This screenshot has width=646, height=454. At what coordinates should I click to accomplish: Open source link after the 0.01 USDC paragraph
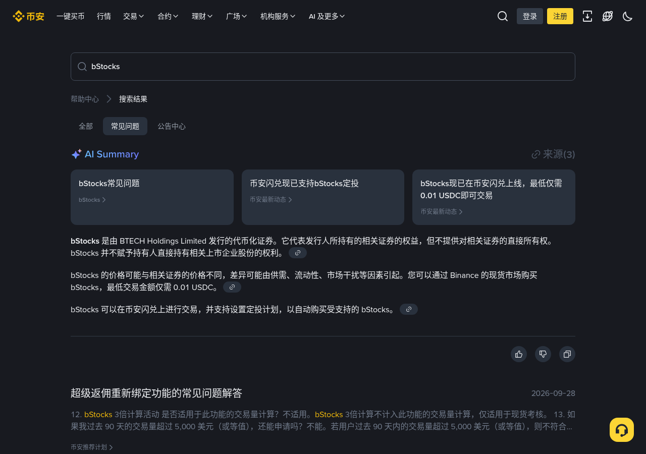click(232, 287)
